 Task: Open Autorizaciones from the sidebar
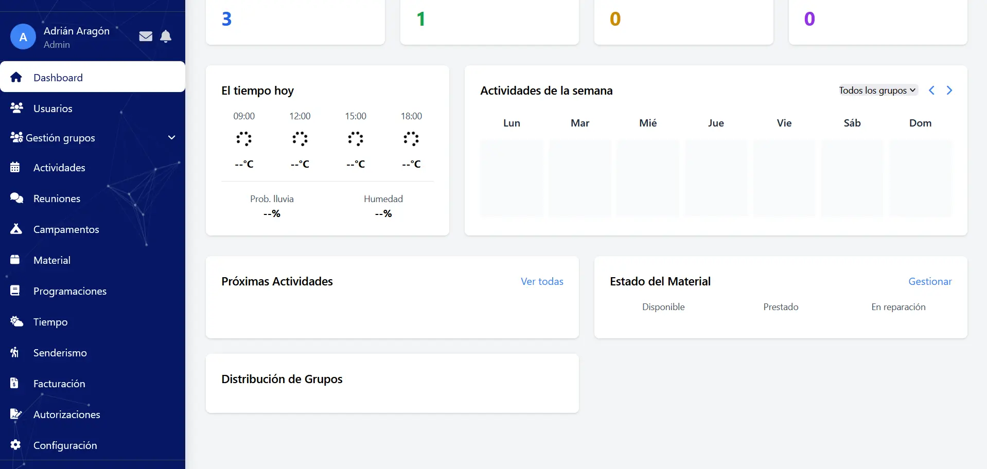66,414
